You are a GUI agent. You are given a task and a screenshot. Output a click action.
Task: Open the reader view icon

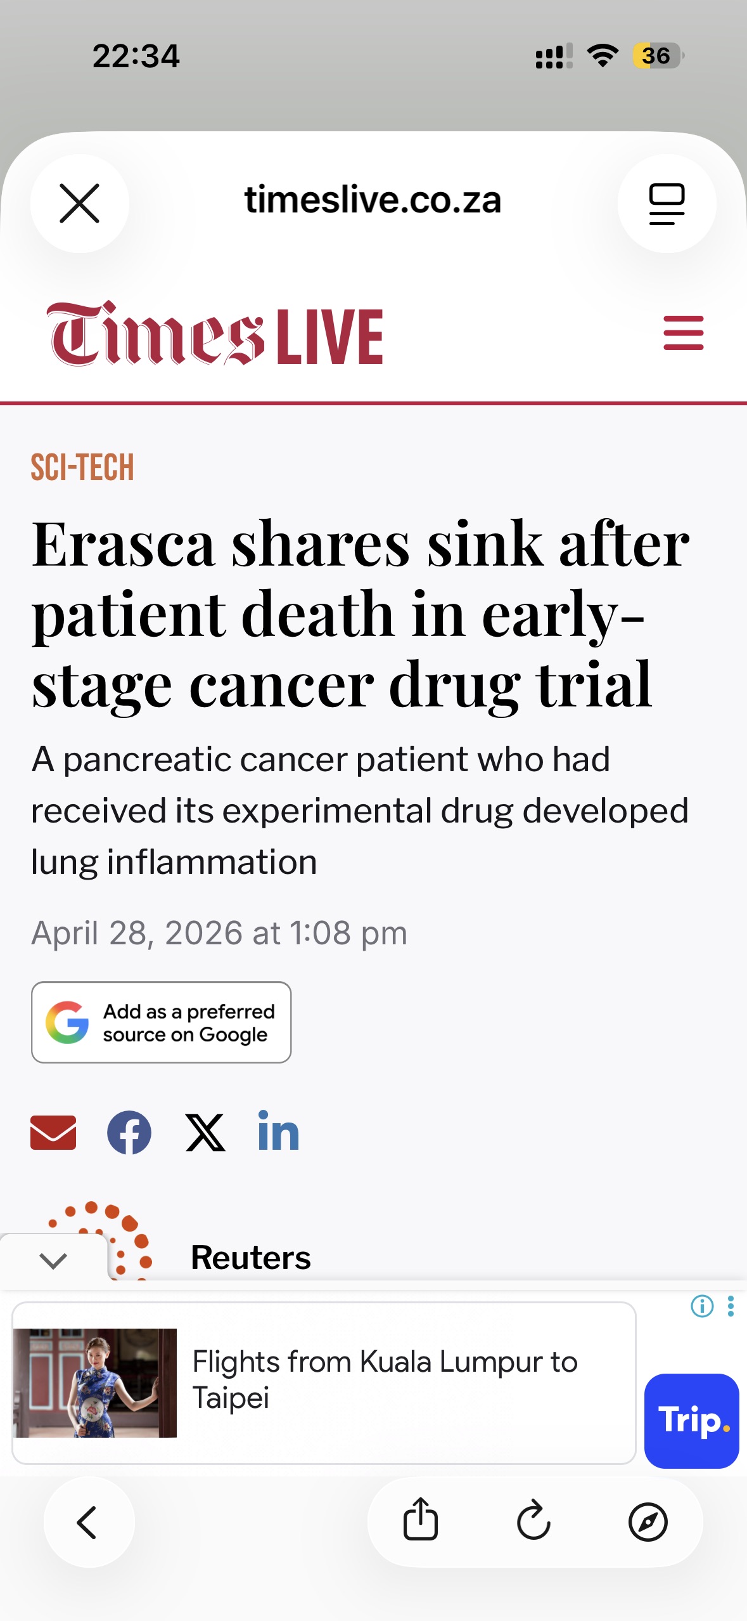pos(667,204)
